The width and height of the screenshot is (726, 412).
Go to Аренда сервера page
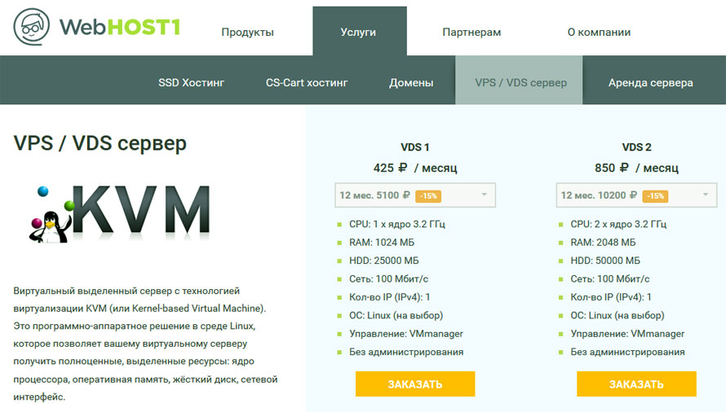[650, 82]
